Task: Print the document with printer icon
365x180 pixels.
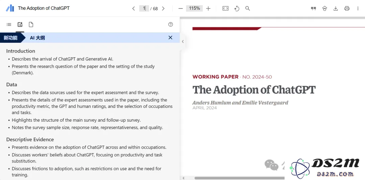Action: 347,8
